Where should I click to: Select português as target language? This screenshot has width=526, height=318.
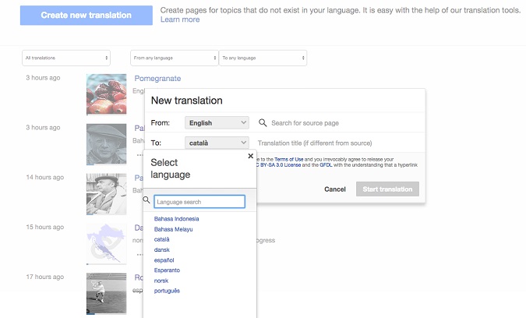[167, 291]
